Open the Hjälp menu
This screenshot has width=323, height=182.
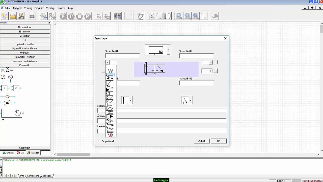tap(70, 8)
